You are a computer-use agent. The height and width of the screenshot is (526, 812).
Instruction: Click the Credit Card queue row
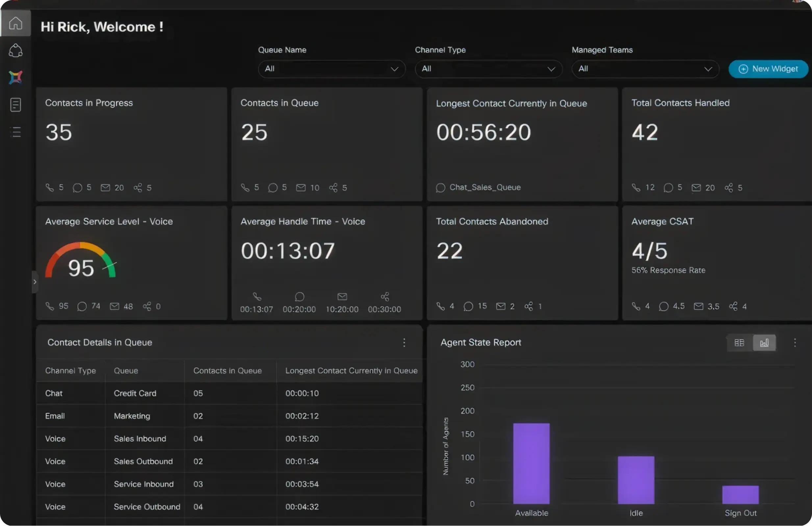click(135, 393)
